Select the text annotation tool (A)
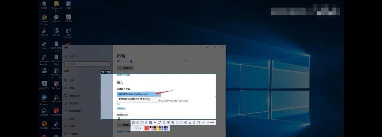Viewport: 382px width, 137px height. click(155, 123)
